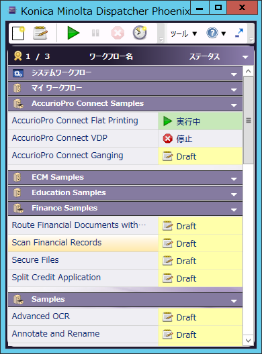
Task: Click the Dispatcher Phoenix title bar app icon
Action: pyautogui.click(x=12, y=10)
